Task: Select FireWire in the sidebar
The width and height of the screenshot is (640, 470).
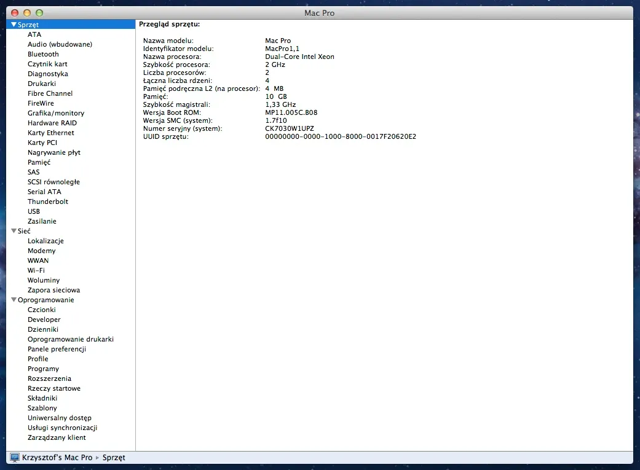Action: [x=41, y=103]
